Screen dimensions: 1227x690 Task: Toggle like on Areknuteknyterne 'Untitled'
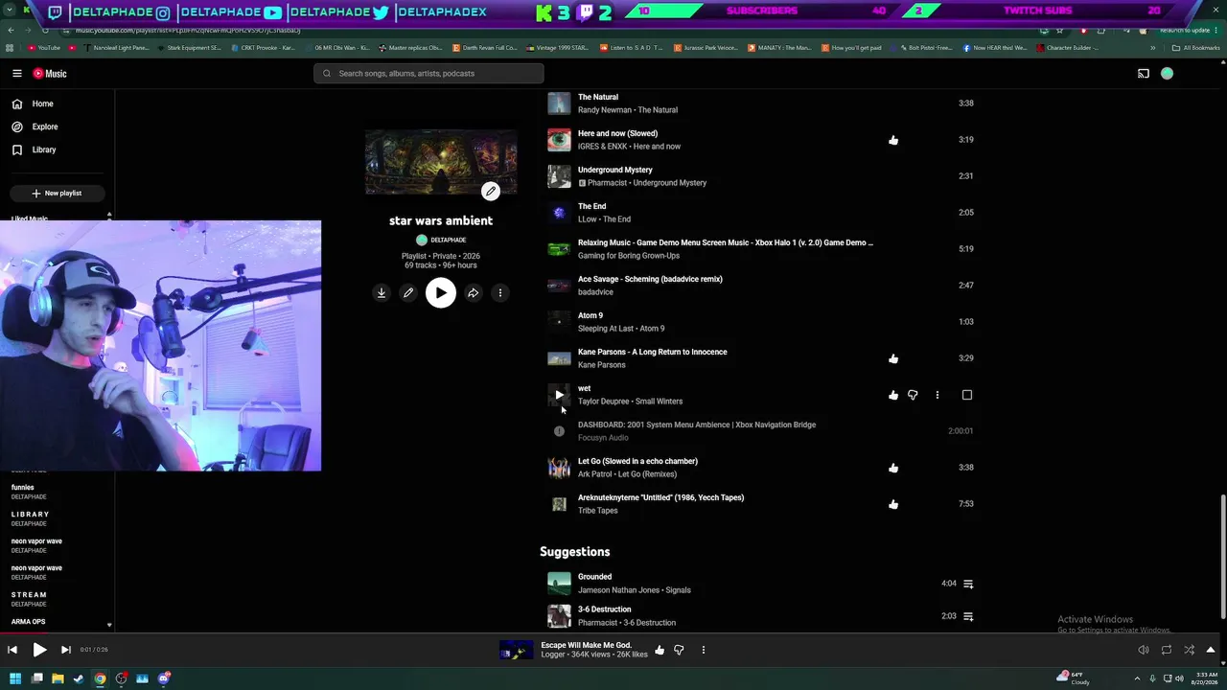(893, 504)
